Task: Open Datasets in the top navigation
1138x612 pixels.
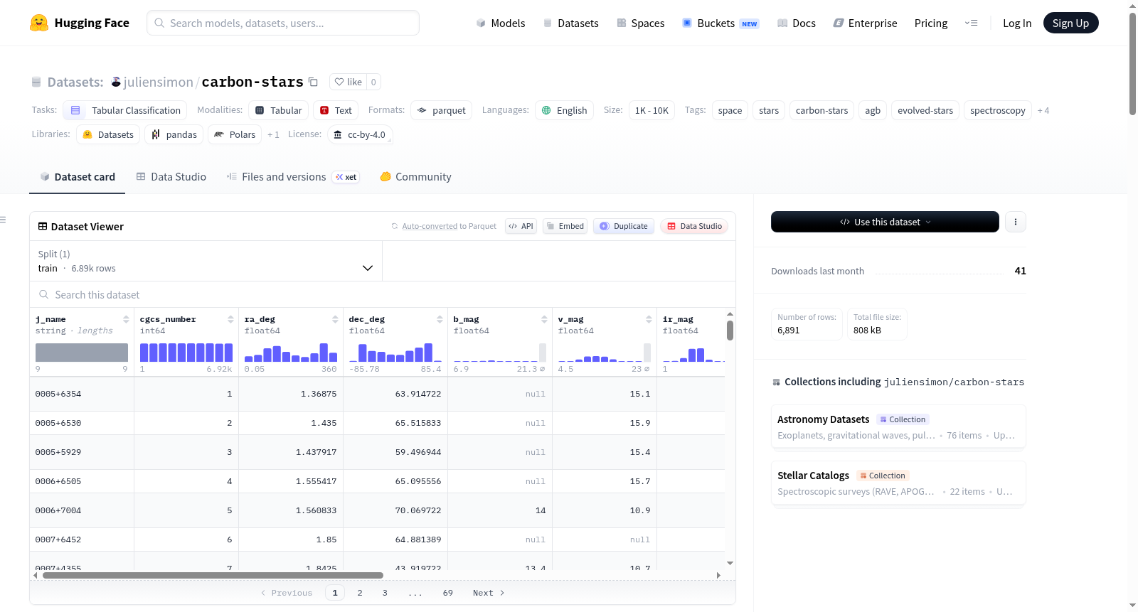Action: (x=570, y=23)
